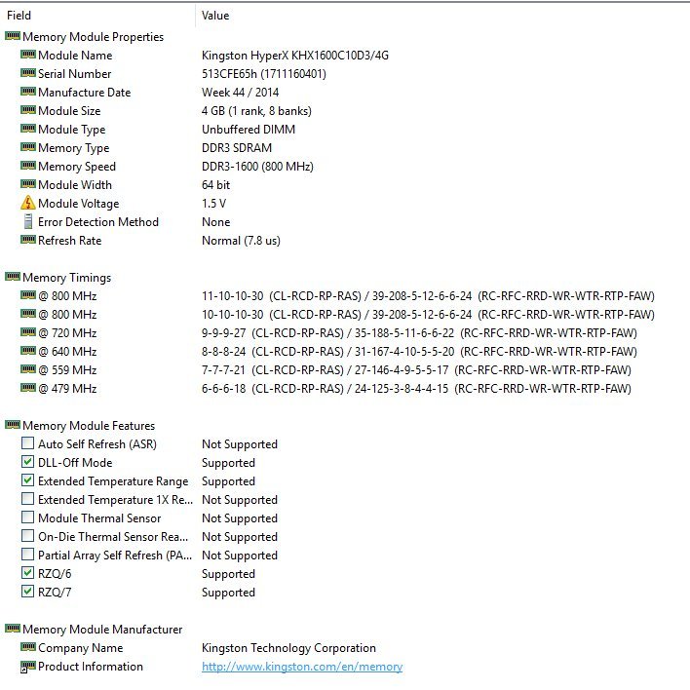Toggle the RZQ/7 checkbox
Viewport: 690px width, 690px height.
27,591
